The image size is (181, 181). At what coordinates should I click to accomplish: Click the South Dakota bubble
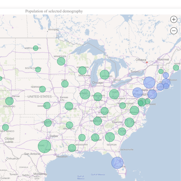(x=38, y=69)
